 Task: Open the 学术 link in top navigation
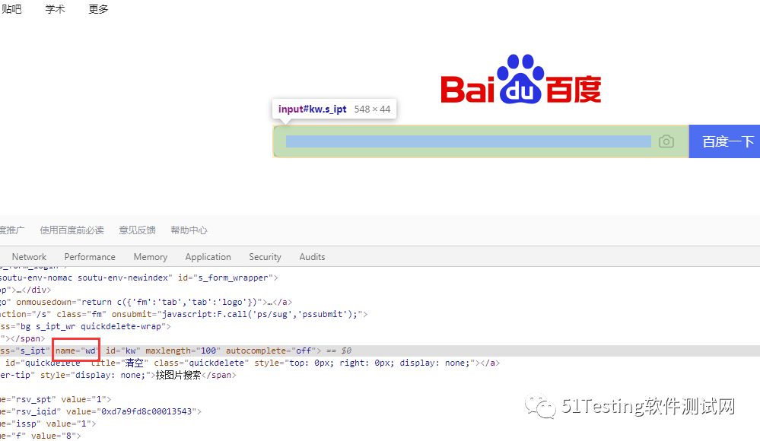click(x=56, y=9)
